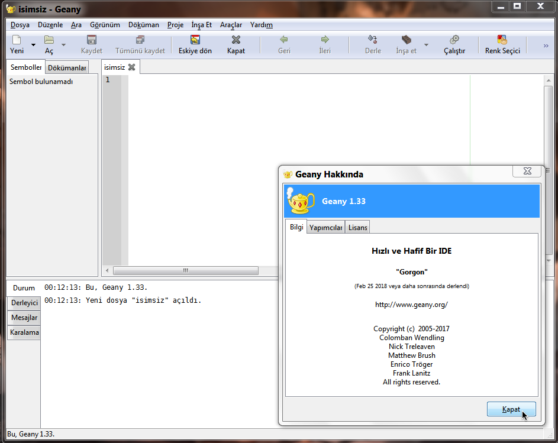This screenshot has height=443, width=558.
Task: Click the editor vertical scrollbar down arrow
Action: (x=549, y=260)
